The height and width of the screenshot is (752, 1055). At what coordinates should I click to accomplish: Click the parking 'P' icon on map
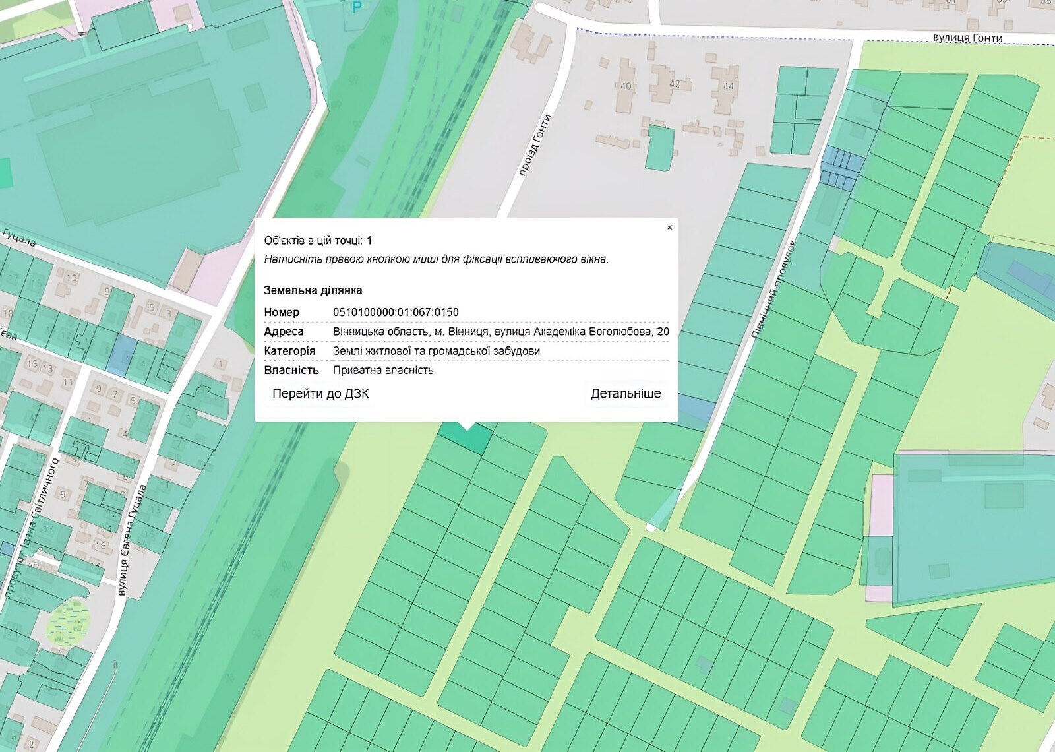point(357,7)
